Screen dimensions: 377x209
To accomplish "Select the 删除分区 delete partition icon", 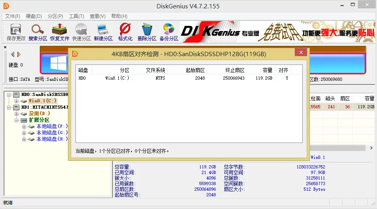I will tap(147, 32).
